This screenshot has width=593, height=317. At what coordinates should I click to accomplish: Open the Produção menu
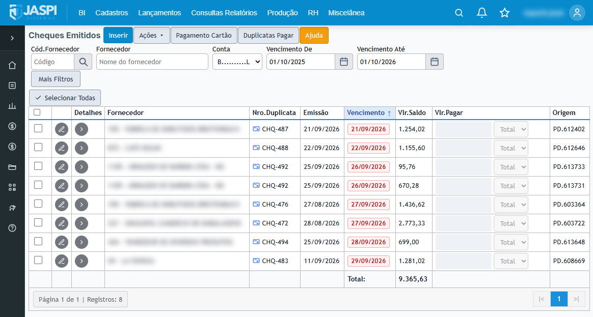[x=283, y=13]
